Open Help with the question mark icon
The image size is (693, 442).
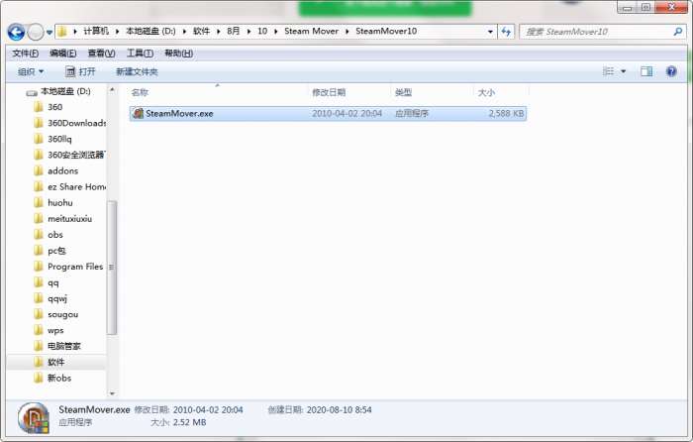click(x=671, y=71)
